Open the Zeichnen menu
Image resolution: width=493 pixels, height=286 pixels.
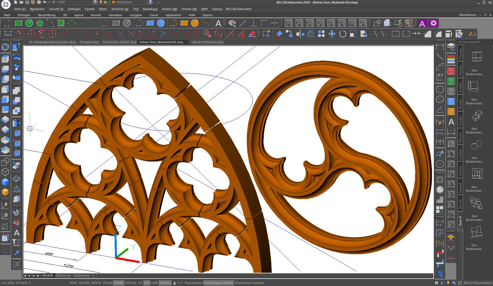pos(120,9)
